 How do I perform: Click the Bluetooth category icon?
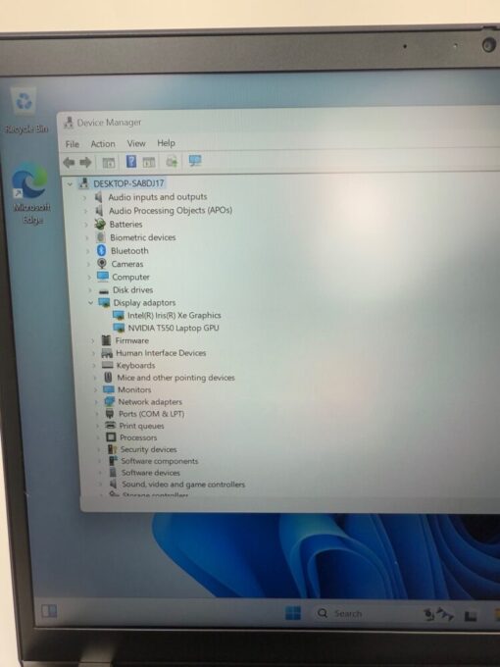(x=101, y=250)
